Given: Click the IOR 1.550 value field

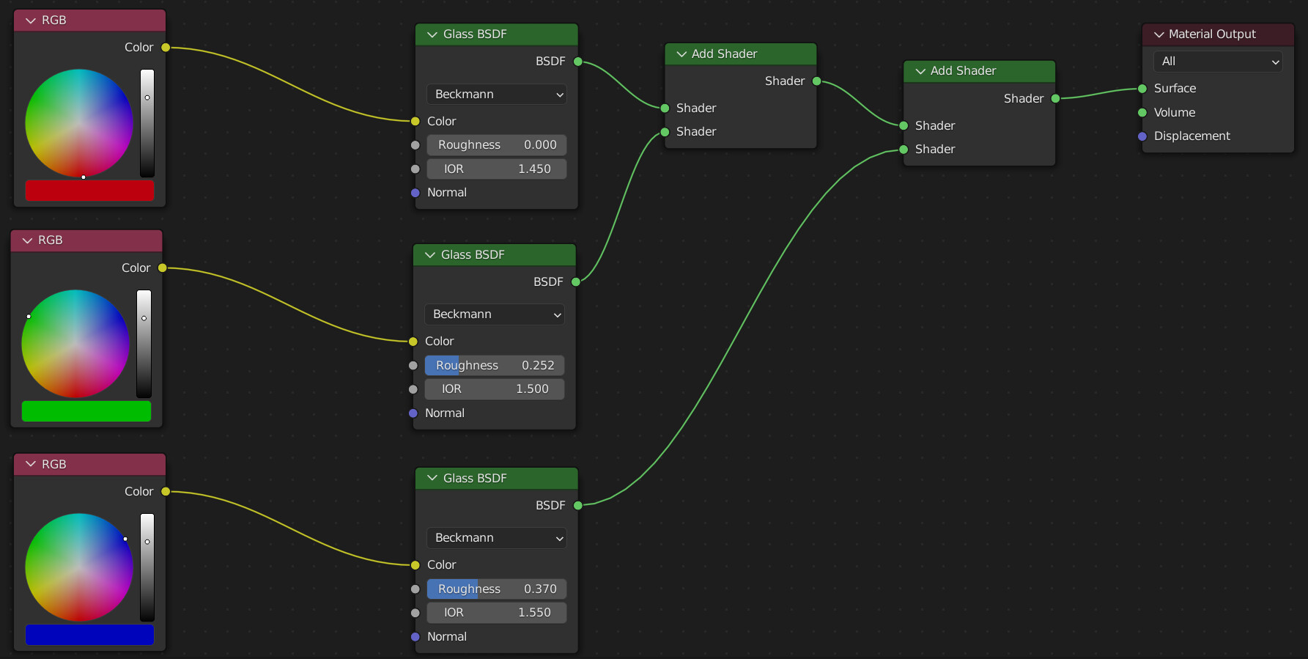Looking at the screenshot, I should [497, 612].
